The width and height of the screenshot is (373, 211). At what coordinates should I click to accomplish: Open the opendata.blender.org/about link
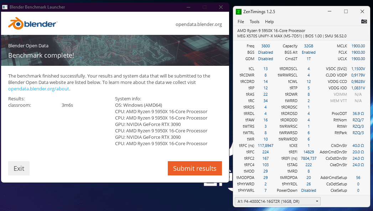coord(38,89)
